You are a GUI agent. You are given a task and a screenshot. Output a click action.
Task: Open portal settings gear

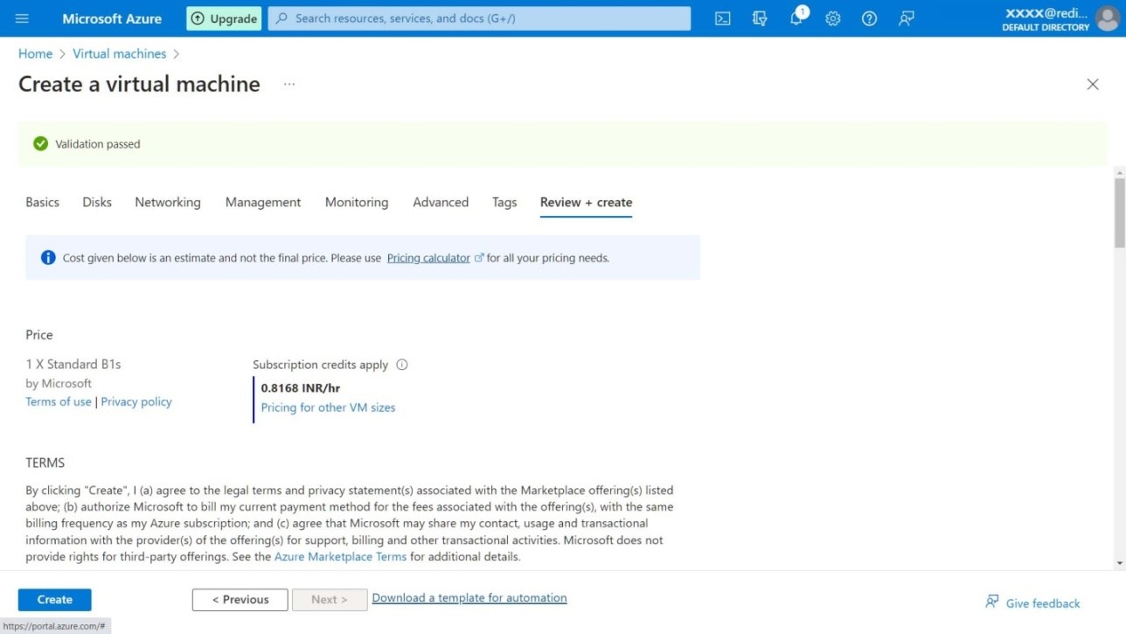pos(833,18)
